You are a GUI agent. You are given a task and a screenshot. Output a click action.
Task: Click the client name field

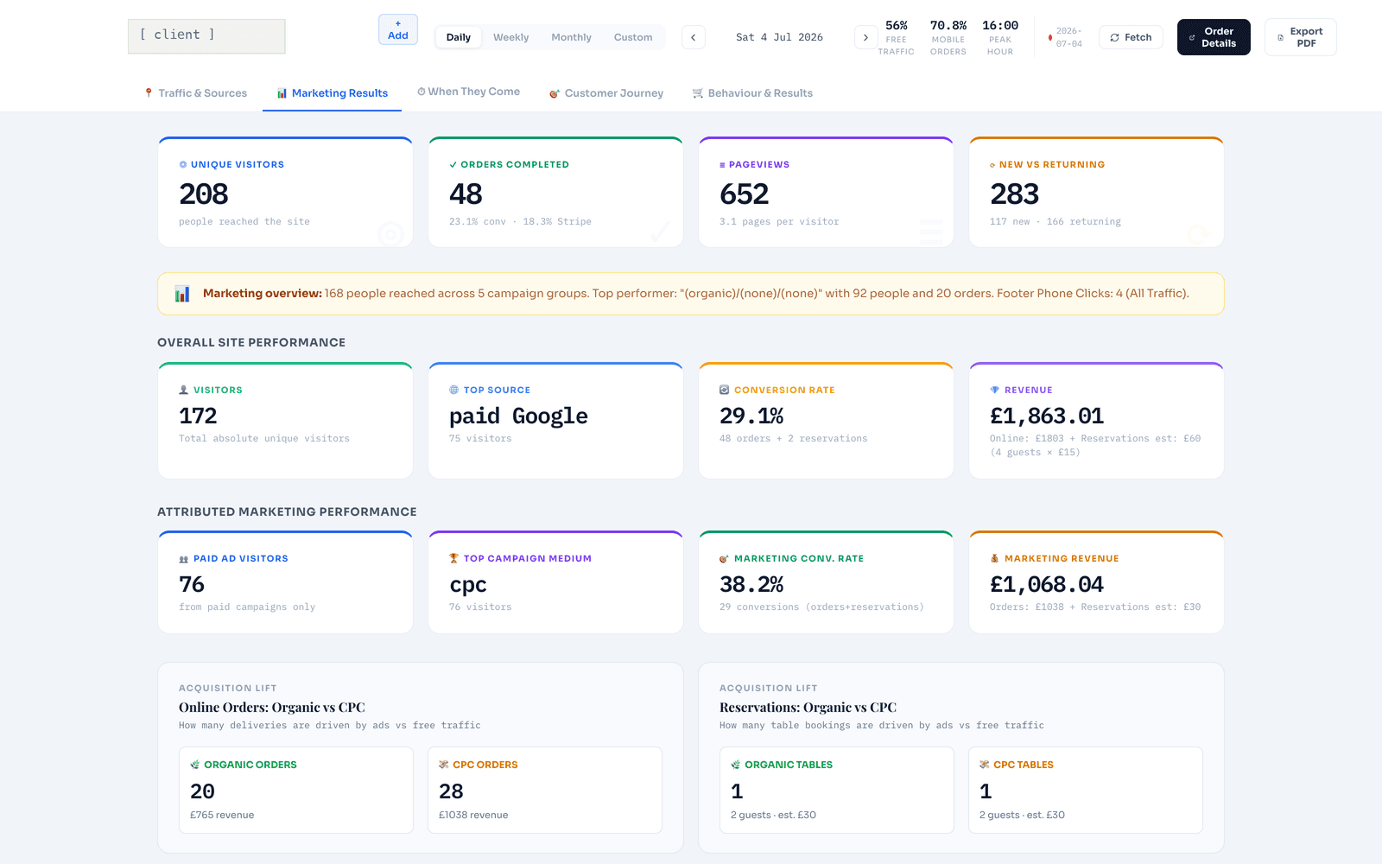(x=206, y=36)
